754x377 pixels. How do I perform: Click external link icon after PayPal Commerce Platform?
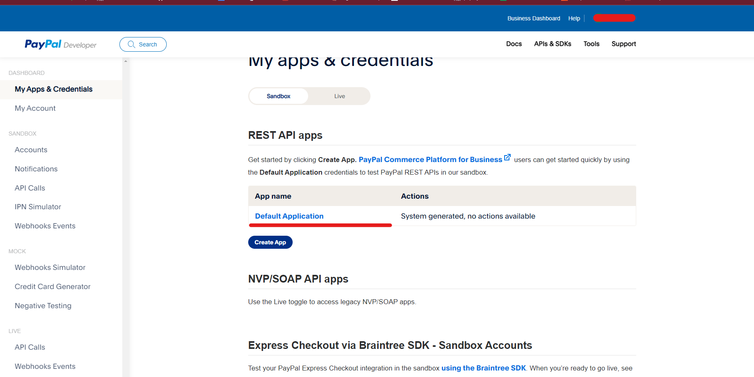pyautogui.click(x=507, y=158)
